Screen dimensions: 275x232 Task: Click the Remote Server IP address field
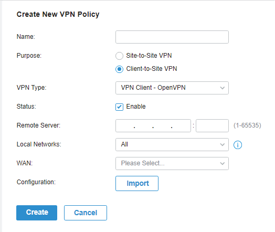coord(153,126)
